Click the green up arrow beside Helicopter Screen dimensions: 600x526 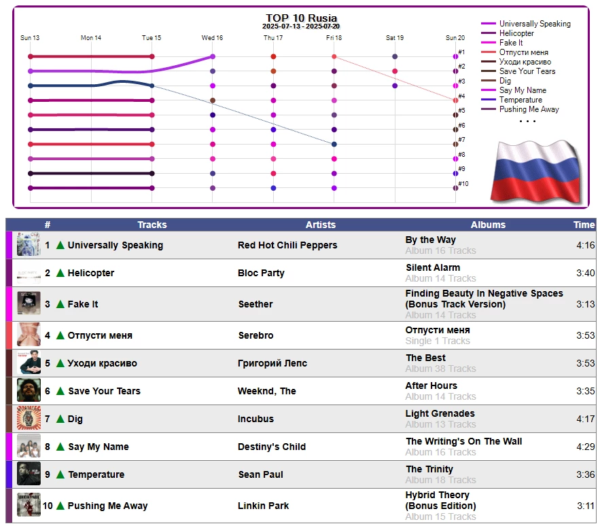tap(60, 273)
